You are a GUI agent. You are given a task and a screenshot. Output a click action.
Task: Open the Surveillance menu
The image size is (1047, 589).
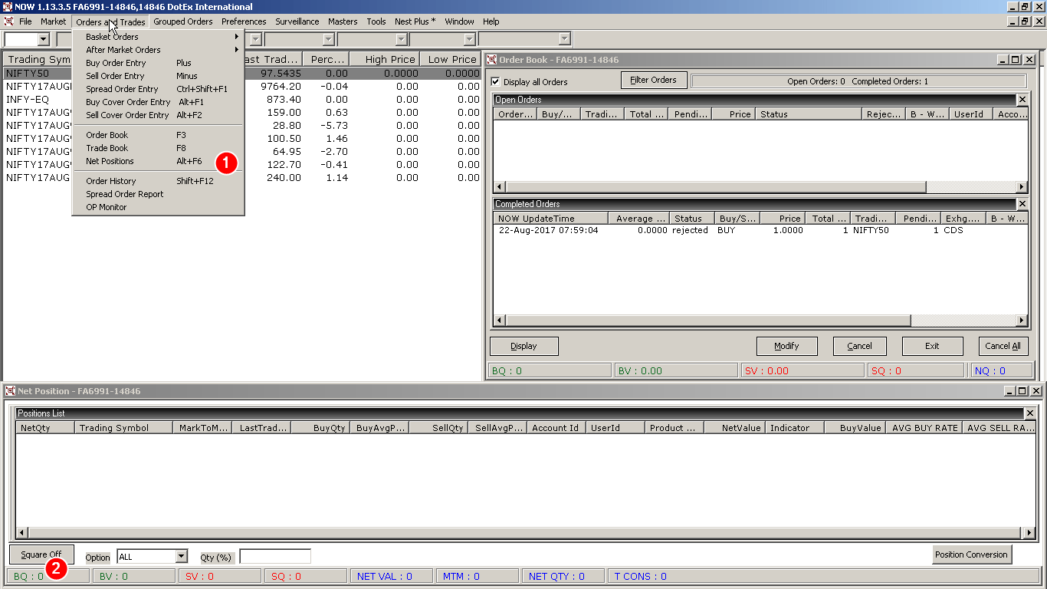pos(297,21)
